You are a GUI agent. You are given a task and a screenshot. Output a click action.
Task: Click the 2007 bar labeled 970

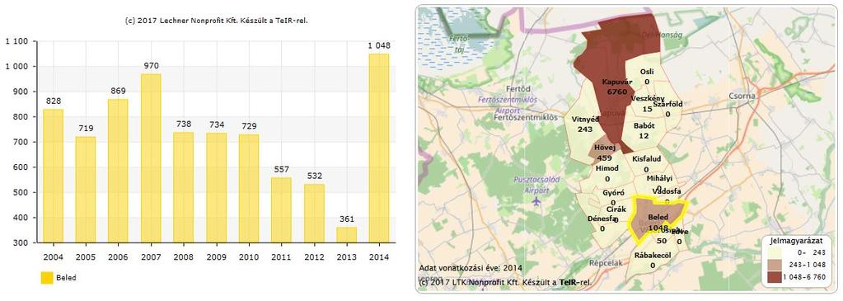point(151,158)
